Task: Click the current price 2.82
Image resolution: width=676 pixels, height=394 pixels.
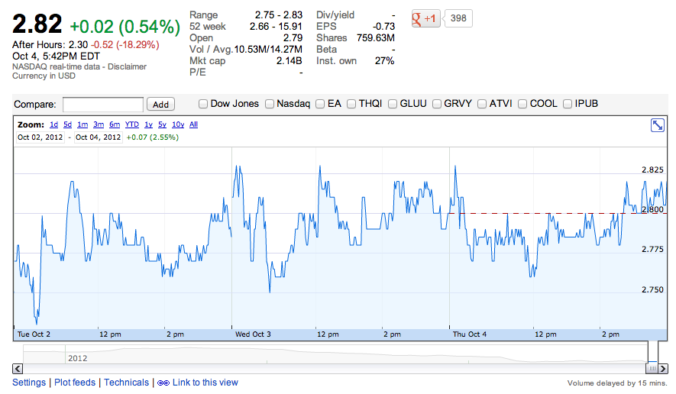Action: (x=37, y=24)
